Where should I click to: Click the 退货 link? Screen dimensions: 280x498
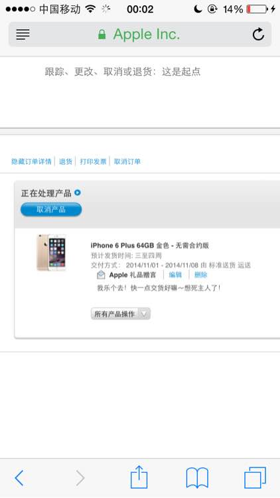(x=66, y=161)
